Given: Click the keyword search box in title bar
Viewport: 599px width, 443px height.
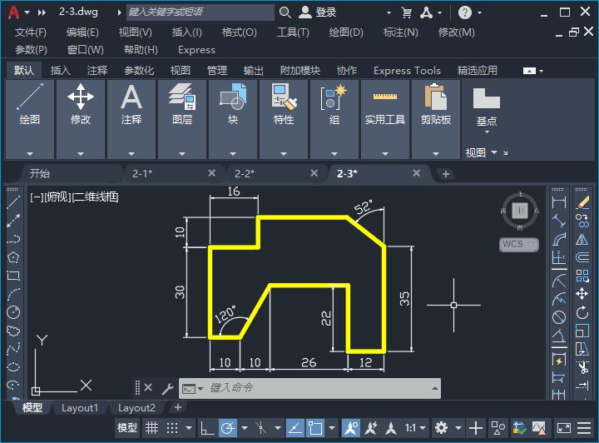Looking at the screenshot, I should pyautogui.click(x=200, y=12).
